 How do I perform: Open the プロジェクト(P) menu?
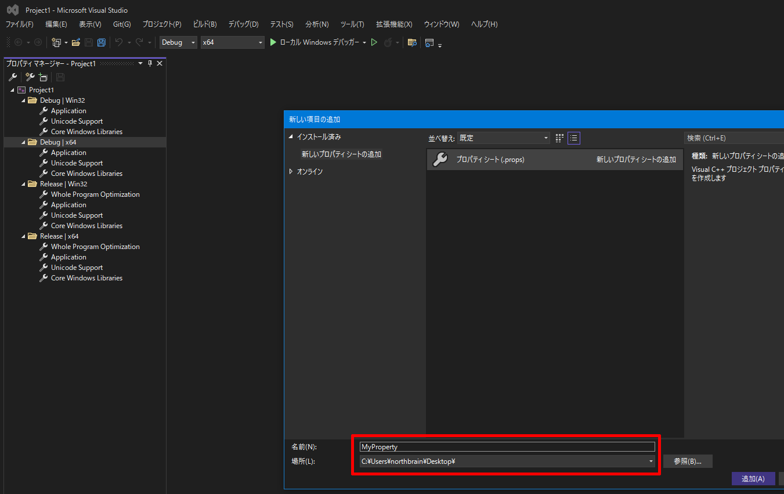pos(162,24)
